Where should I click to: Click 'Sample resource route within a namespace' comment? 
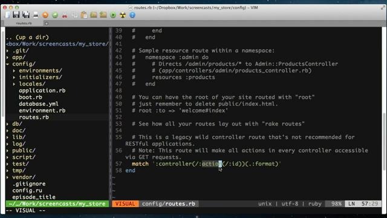(x=206, y=51)
